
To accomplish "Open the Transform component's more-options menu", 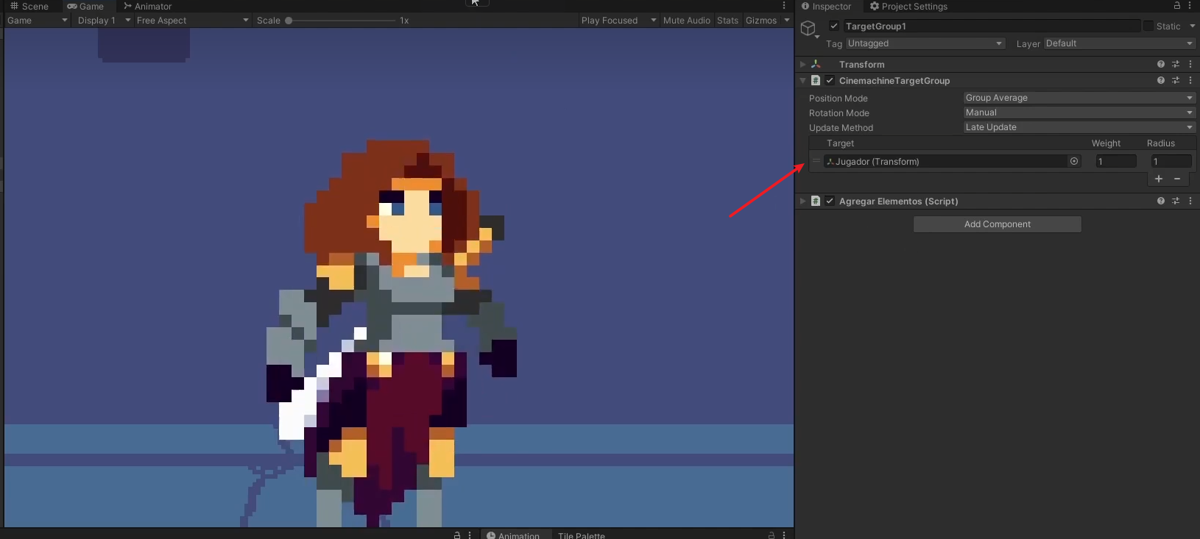I will coord(1190,64).
